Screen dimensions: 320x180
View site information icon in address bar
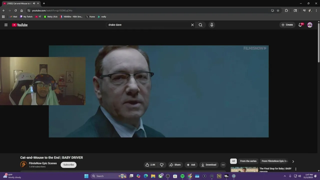tap(29, 10)
